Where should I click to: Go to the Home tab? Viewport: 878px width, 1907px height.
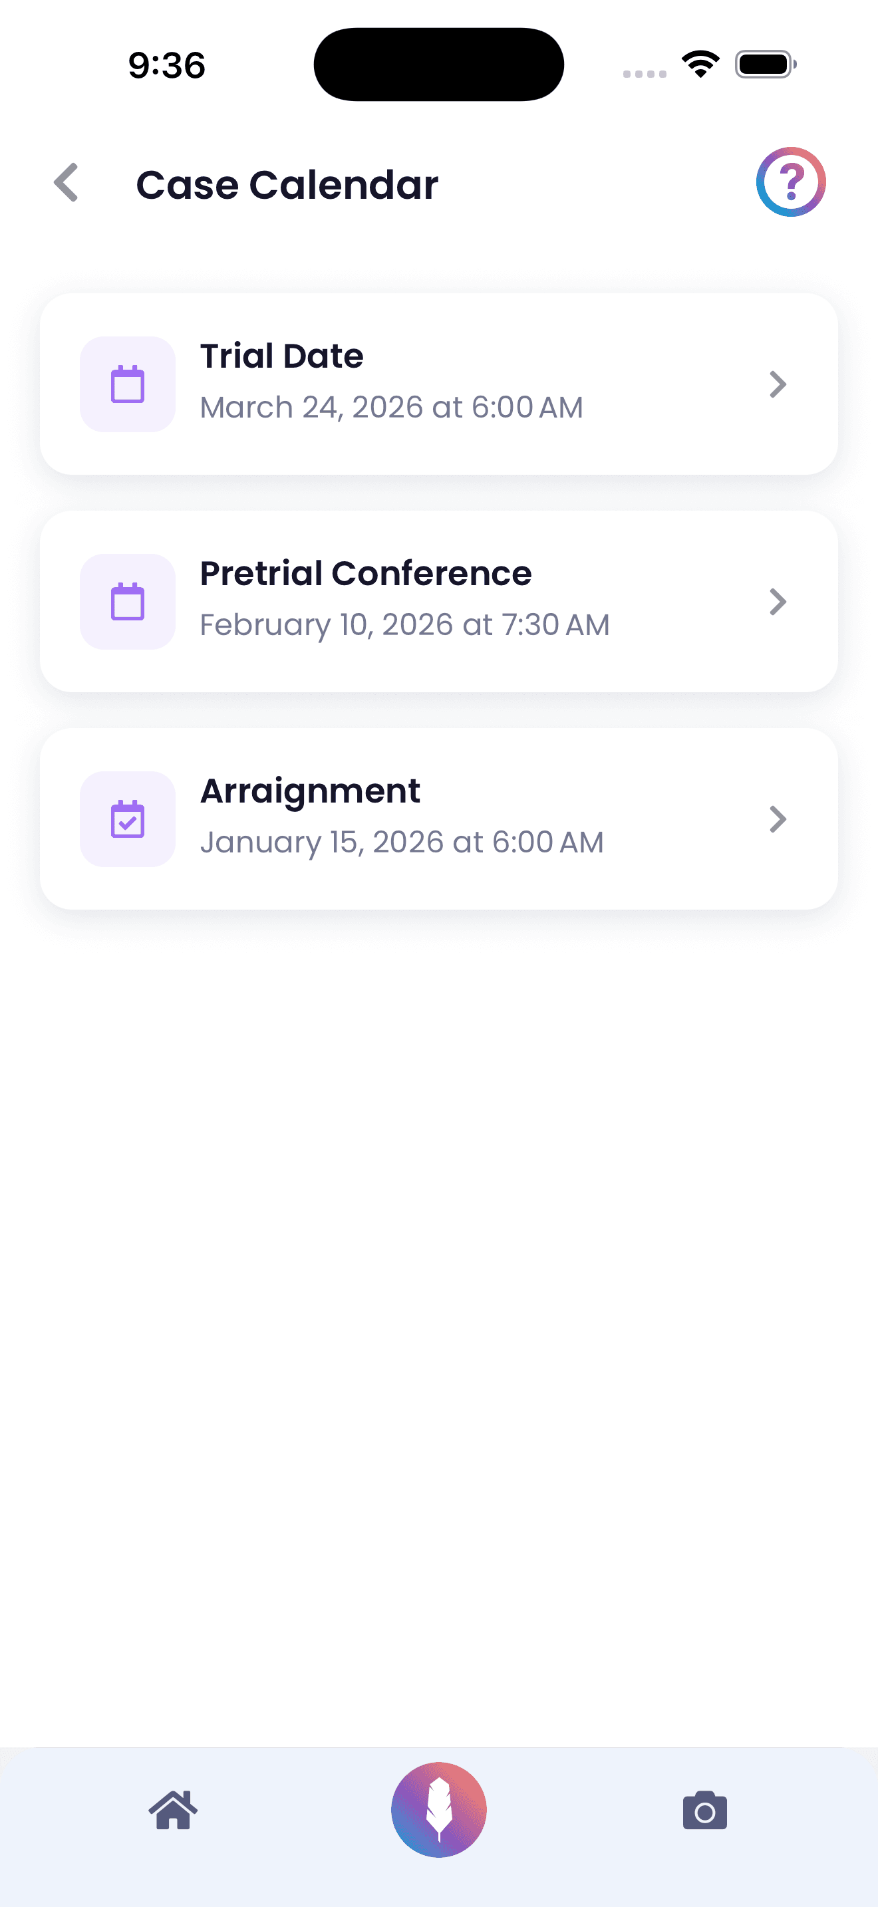point(173,1810)
